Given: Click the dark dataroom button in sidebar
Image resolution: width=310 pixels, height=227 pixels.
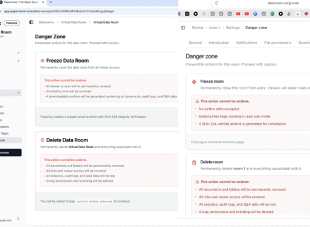Looking at the screenshot, I should [x=11, y=152].
